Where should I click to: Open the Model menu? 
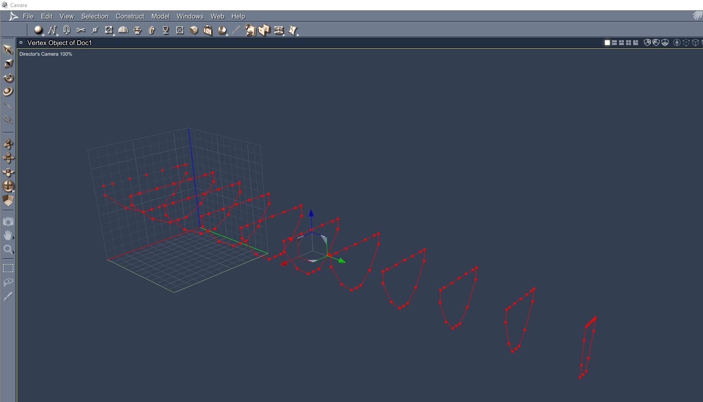pyautogui.click(x=160, y=16)
